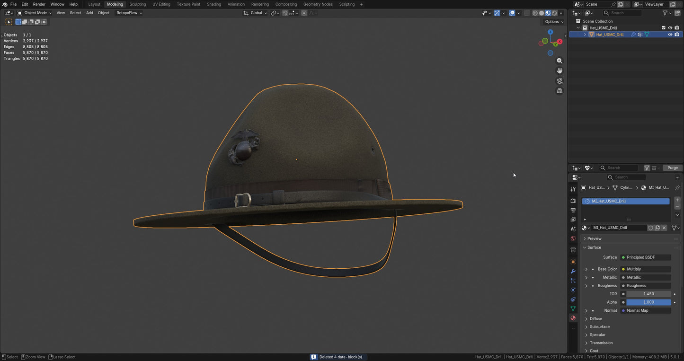Switch viewport shading to Rendered mode

click(x=554, y=13)
